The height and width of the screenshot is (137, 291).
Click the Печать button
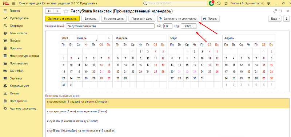[211, 19]
